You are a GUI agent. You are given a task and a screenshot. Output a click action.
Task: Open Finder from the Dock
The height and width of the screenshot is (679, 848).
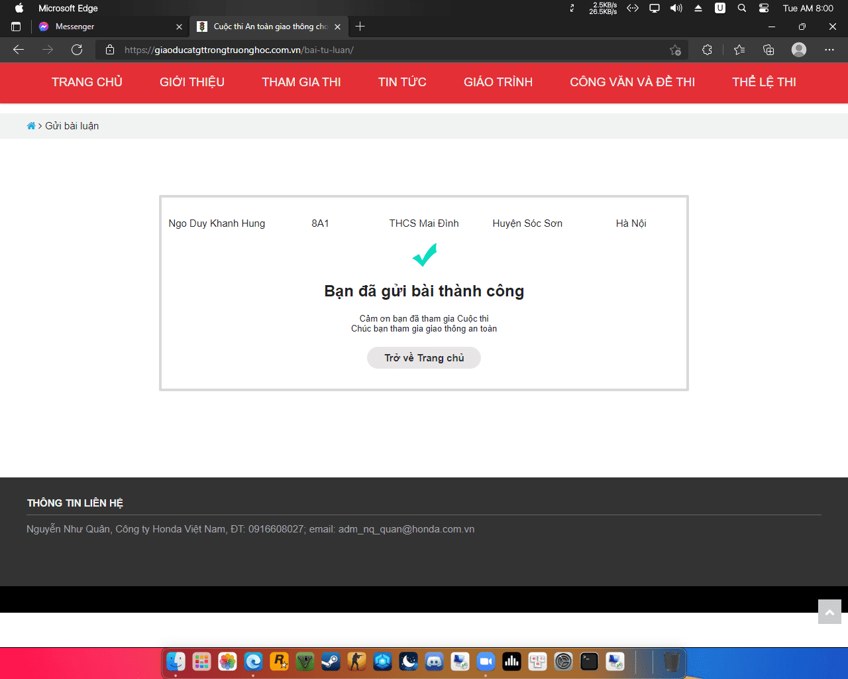coord(176,661)
